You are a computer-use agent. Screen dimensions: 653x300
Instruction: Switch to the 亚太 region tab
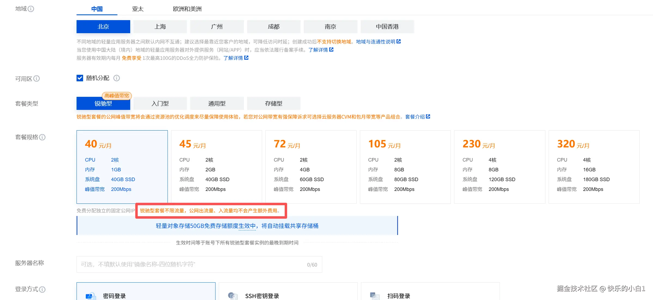[x=138, y=9]
